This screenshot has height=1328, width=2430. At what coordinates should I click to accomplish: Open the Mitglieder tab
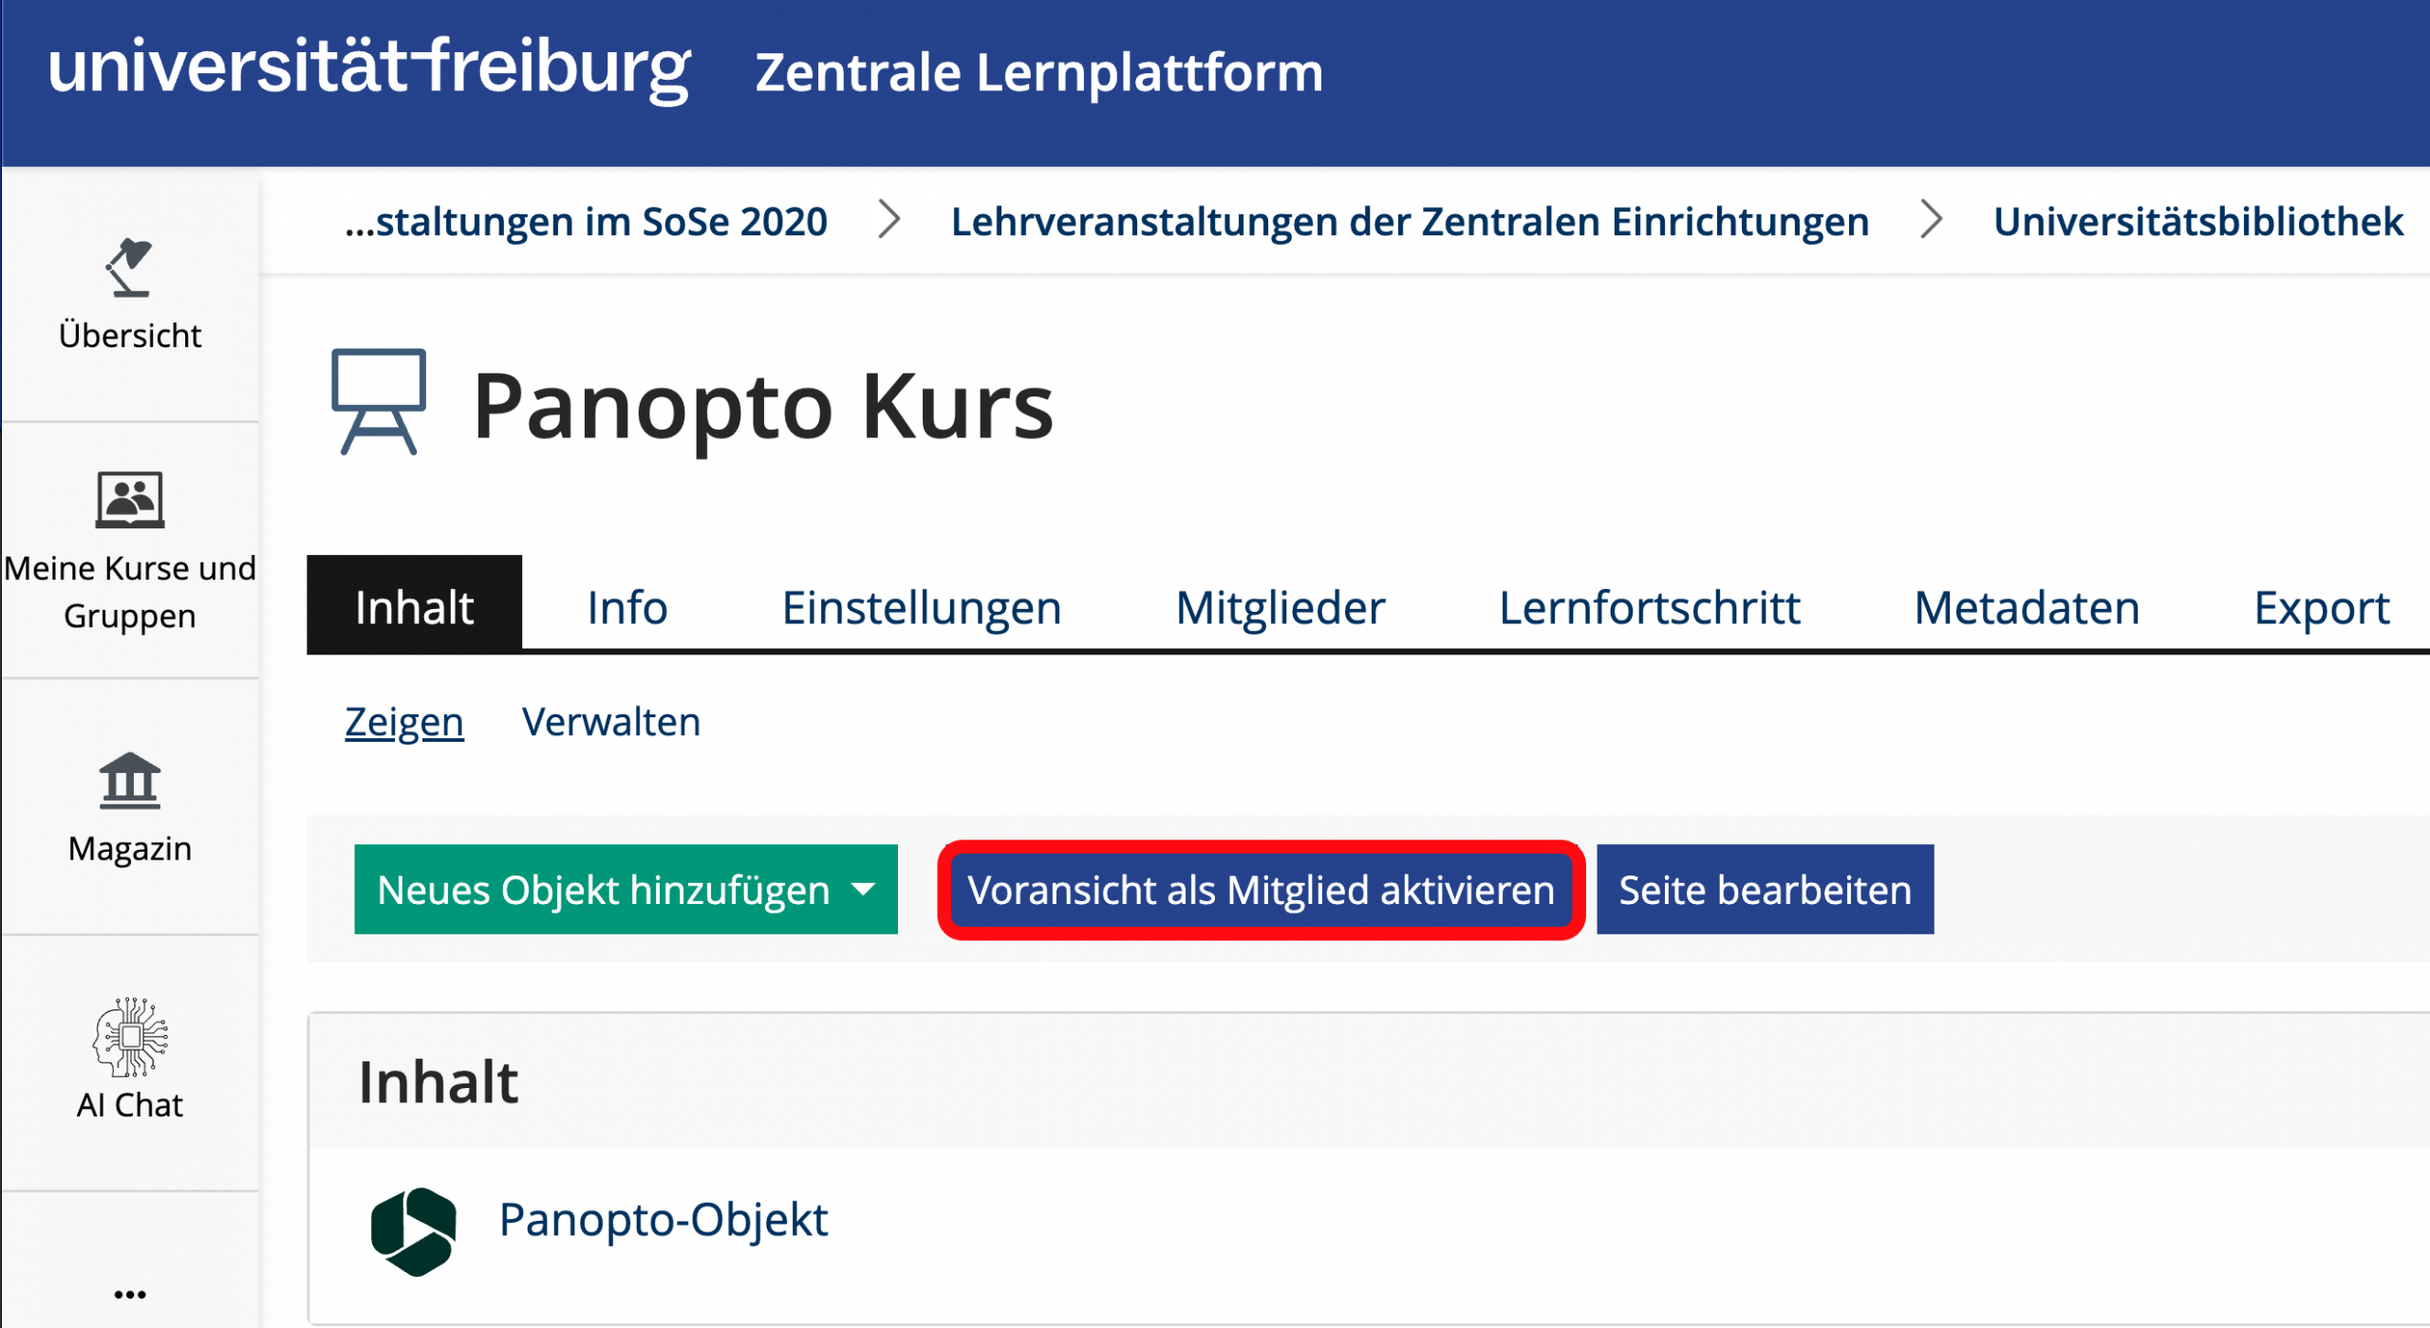[x=1280, y=608]
